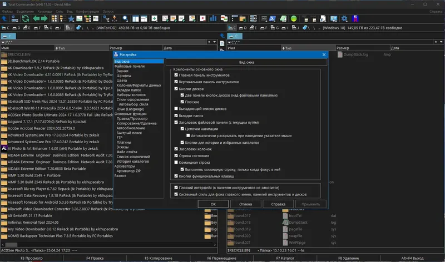The width and height of the screenshot is (445, 262).
Task: Open left panel path history dropdown arrow
Action: [x=215, y=41]
